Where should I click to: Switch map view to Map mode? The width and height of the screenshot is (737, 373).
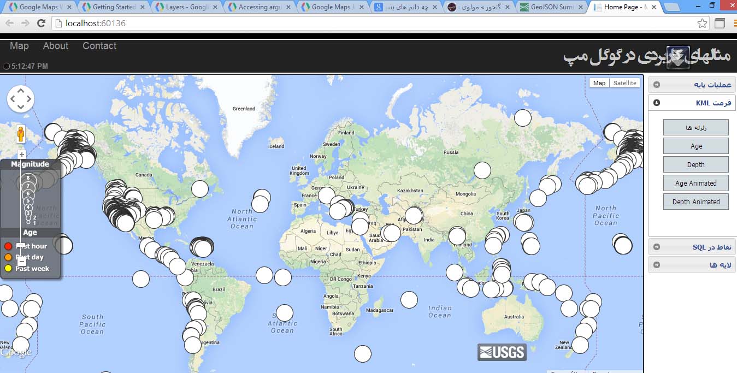point(599,83)
